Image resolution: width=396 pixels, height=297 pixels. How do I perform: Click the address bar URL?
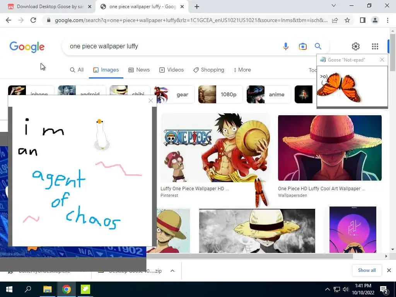point(191,20)
